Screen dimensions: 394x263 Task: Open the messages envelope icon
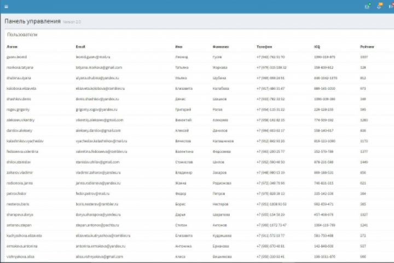367,7
